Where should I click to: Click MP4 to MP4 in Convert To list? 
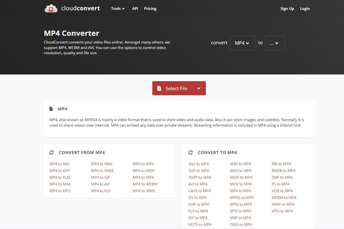click(240, 191)
